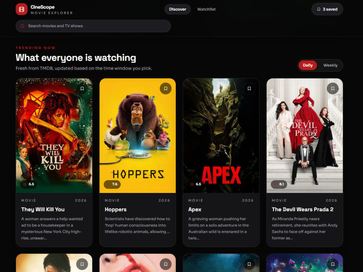Click the CineScope film logo icon
Image resolution: width=363 pixels, height=272 pixels.
[21, 9]
